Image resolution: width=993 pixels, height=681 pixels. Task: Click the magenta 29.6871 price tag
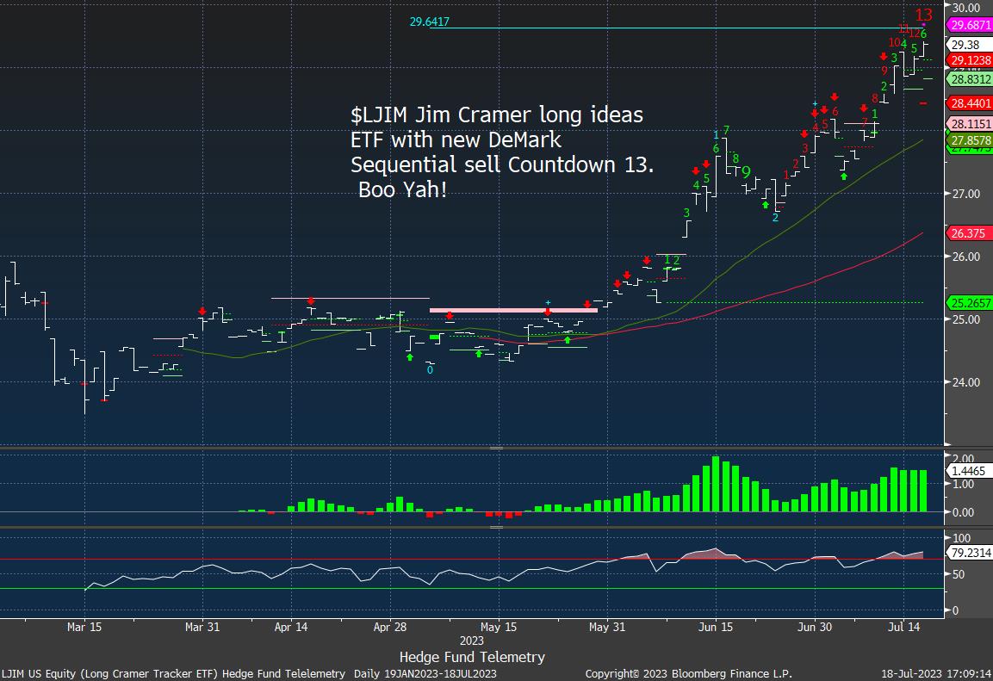[x=970, y=25]
